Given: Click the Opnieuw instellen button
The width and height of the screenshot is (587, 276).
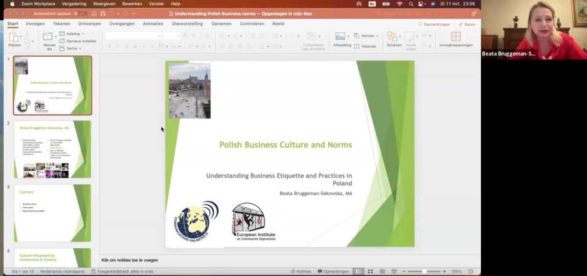Looking at the screenshot, I should point(81,41).
